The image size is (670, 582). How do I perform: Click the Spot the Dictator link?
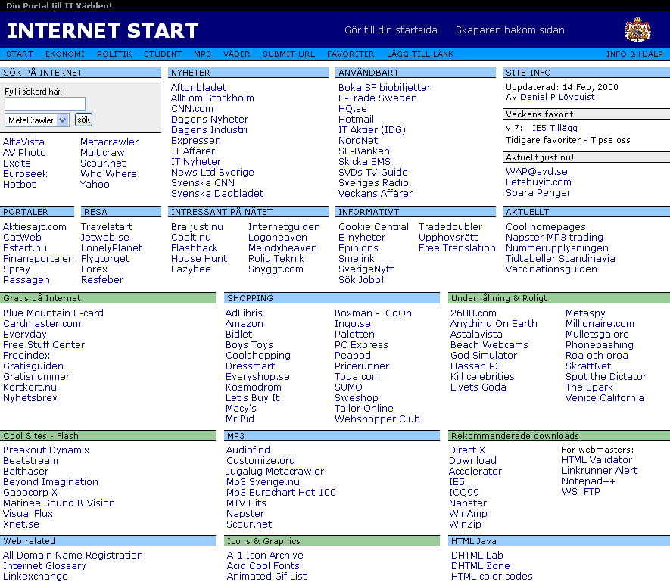[606, 377]
